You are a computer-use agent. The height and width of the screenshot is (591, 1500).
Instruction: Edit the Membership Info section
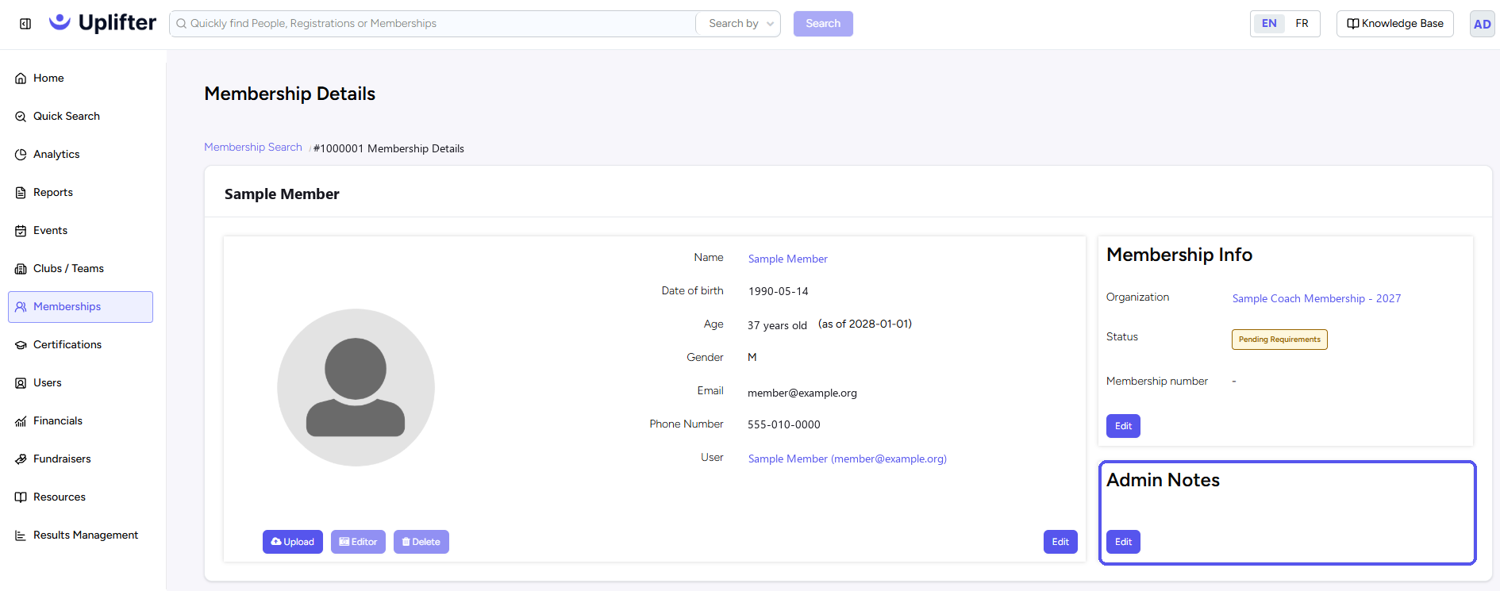[1123, 426]
